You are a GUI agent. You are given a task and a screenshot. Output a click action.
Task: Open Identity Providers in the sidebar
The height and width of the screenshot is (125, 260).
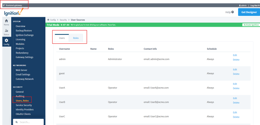(x=25, y=110)
